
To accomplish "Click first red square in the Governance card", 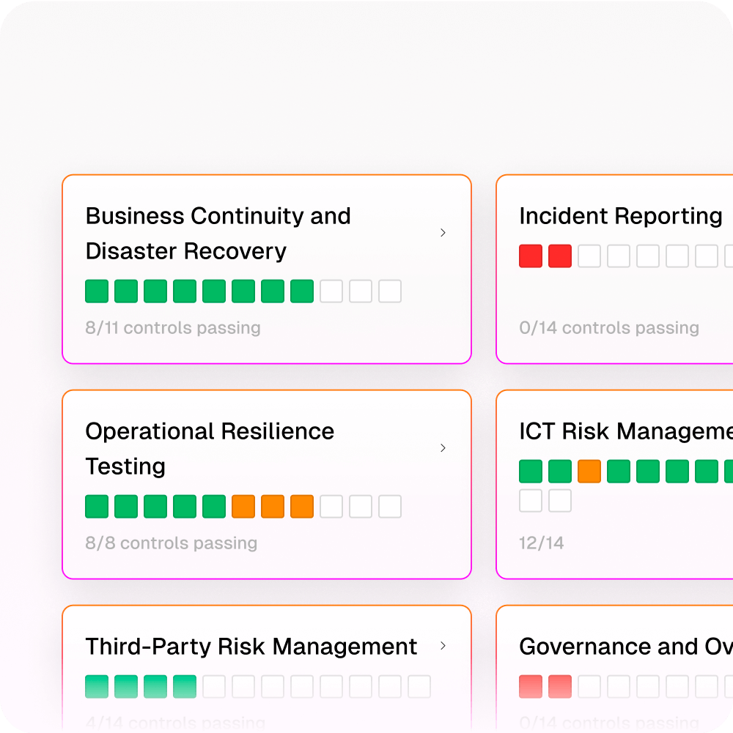I will coord(531,687).
